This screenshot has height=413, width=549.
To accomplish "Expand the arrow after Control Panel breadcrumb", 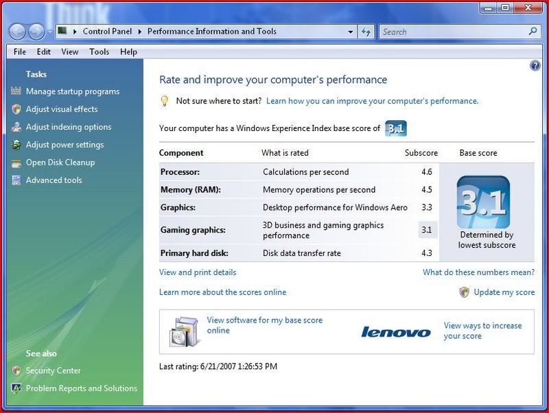I will pyautogui.click(x=140, y=32).
